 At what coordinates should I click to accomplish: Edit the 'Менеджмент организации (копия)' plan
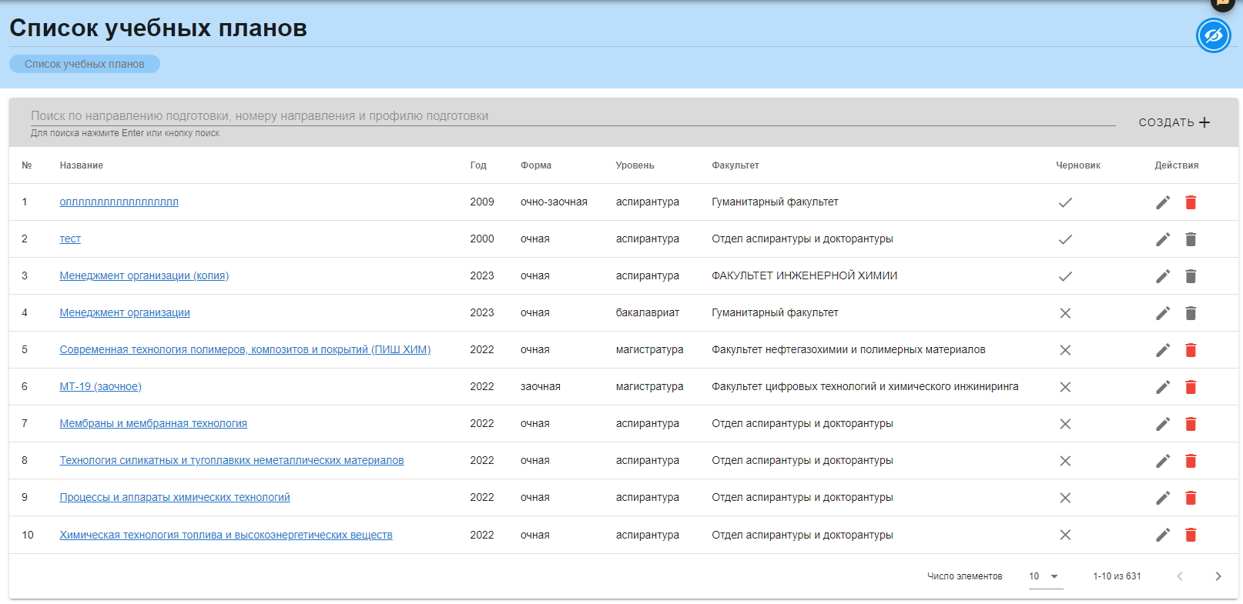coord(1162,276)
